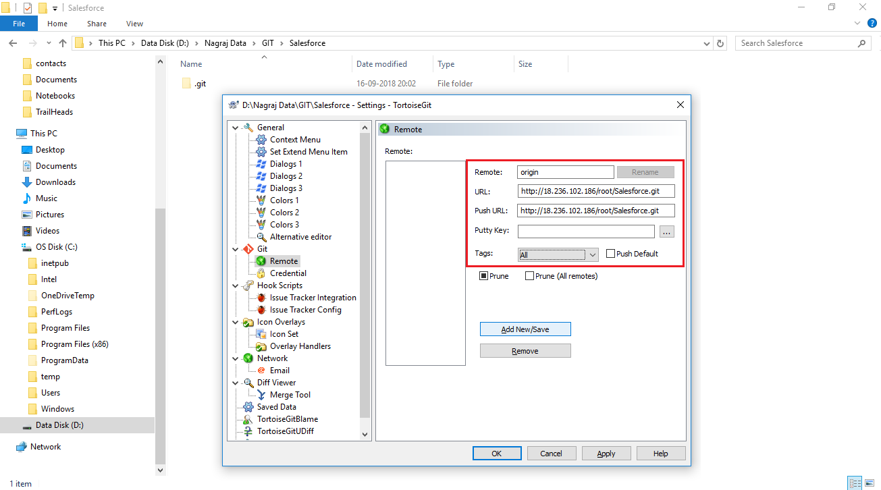881x490 pixels.
Task: Click the Remote name input field
Action: (x=566, y=172)
